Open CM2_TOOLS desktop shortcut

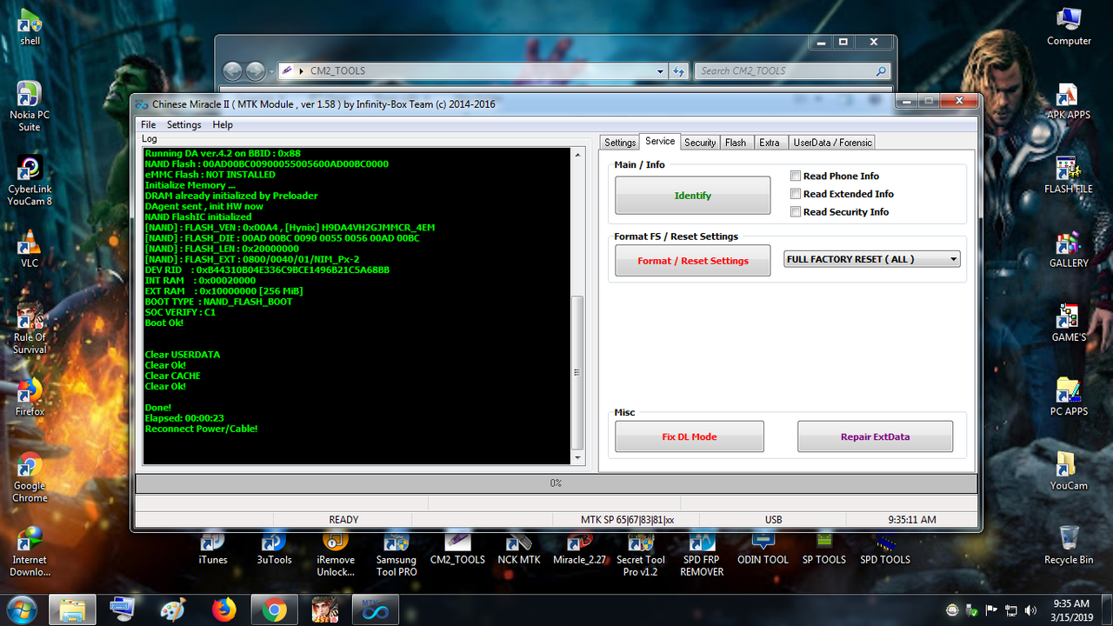tap(457, 548)
